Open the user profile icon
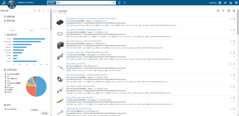Viewport: 239px width, 116px height. (220, 3)
